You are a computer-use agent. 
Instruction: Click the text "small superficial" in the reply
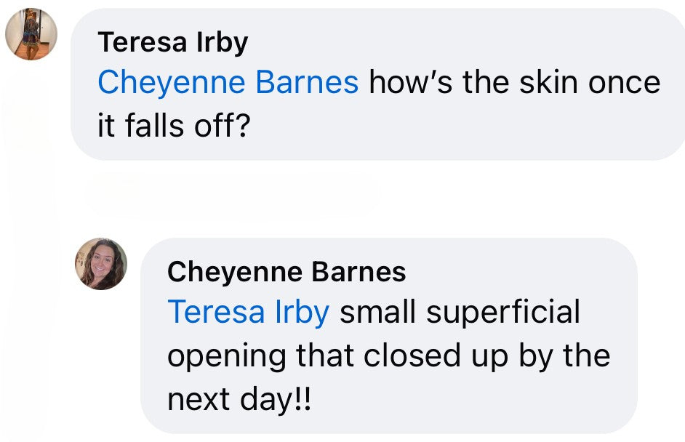point(460,312)
